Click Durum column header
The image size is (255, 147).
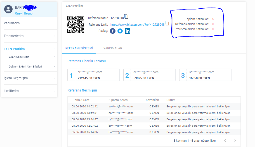pos(171,100)
